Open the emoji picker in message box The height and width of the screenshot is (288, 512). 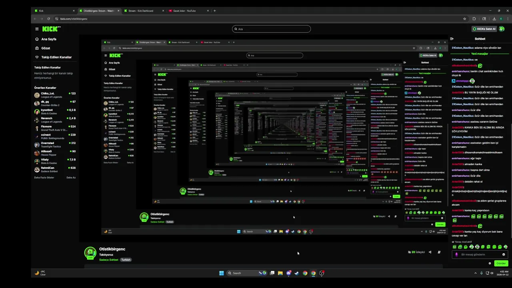pos(504,254)
